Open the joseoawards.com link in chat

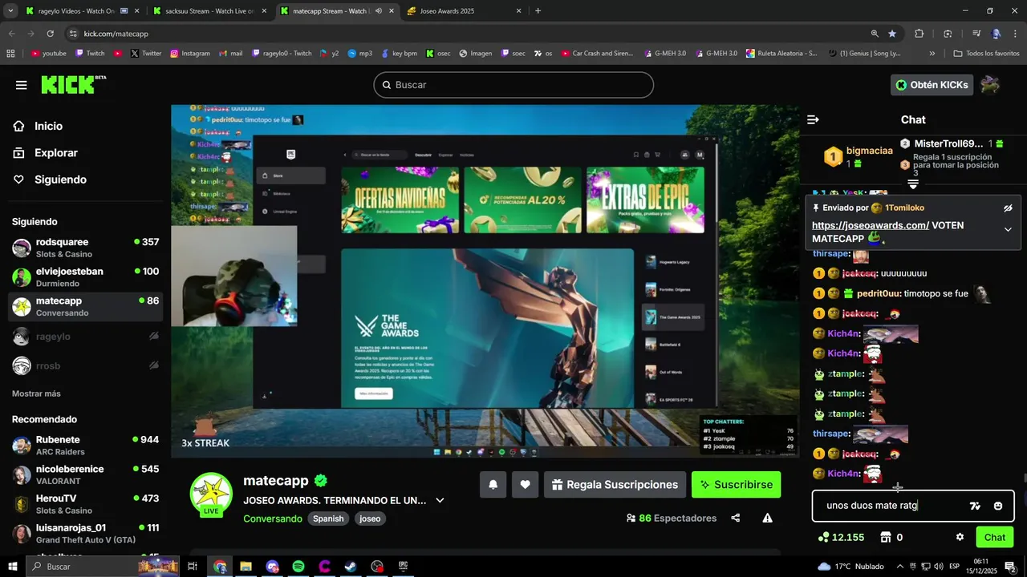[871, 225]
